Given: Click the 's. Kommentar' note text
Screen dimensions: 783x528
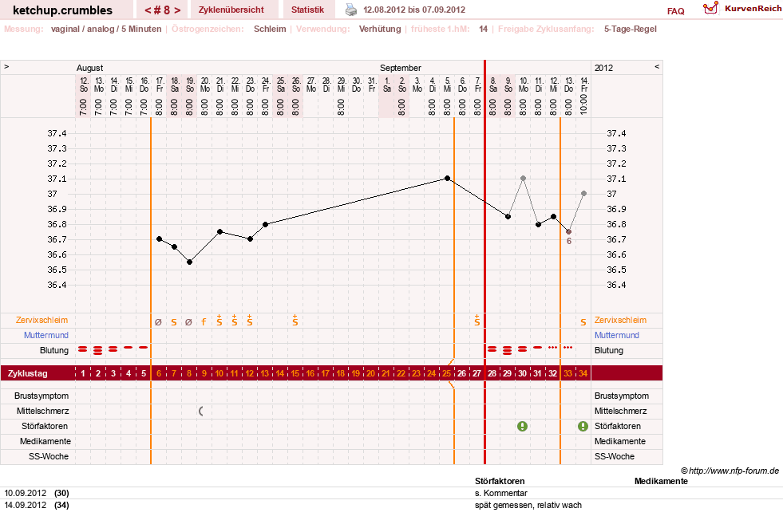Looking at the screenshot, I should [501, 493].
